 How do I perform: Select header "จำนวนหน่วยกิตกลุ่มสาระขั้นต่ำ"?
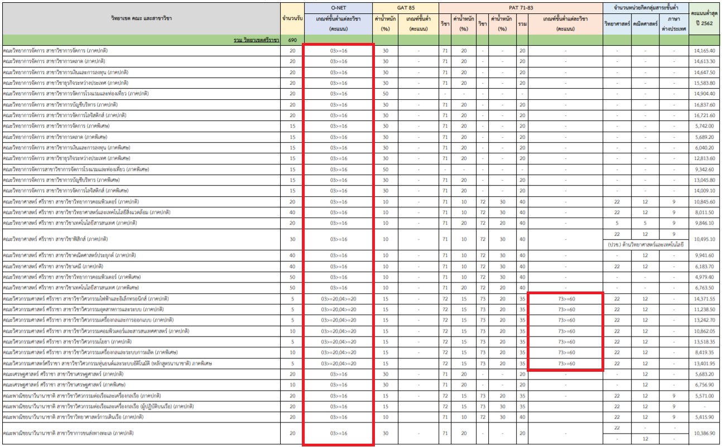646,8
